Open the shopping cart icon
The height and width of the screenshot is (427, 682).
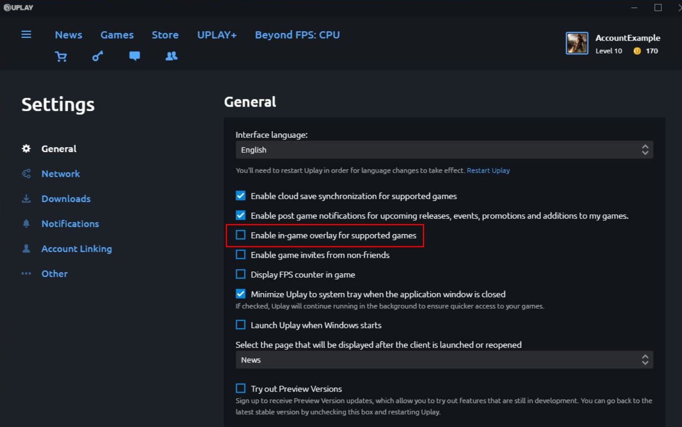tap(61, 56)
